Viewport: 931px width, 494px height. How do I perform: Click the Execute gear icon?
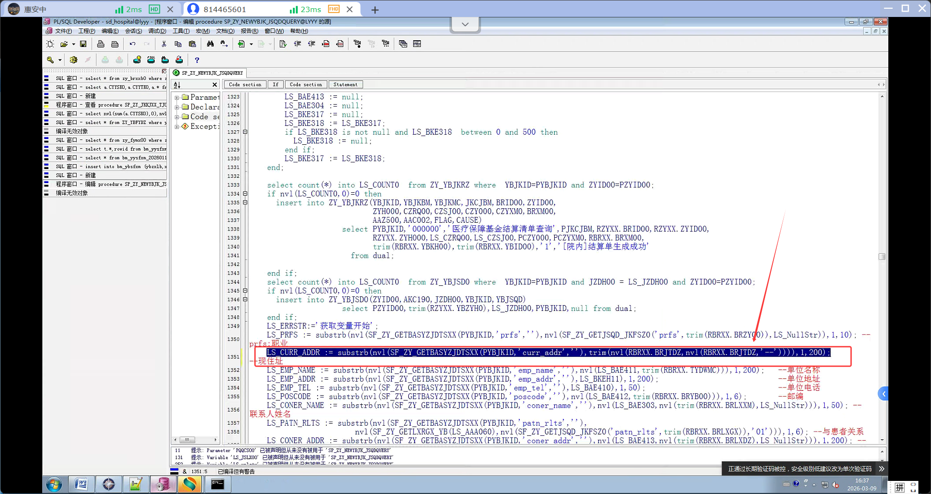coord(73,60)
